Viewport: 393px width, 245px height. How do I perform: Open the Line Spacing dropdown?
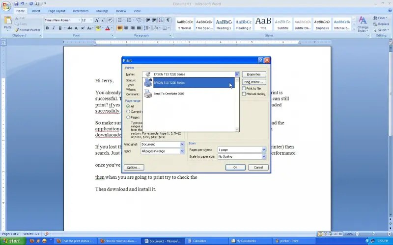(148, 28)
